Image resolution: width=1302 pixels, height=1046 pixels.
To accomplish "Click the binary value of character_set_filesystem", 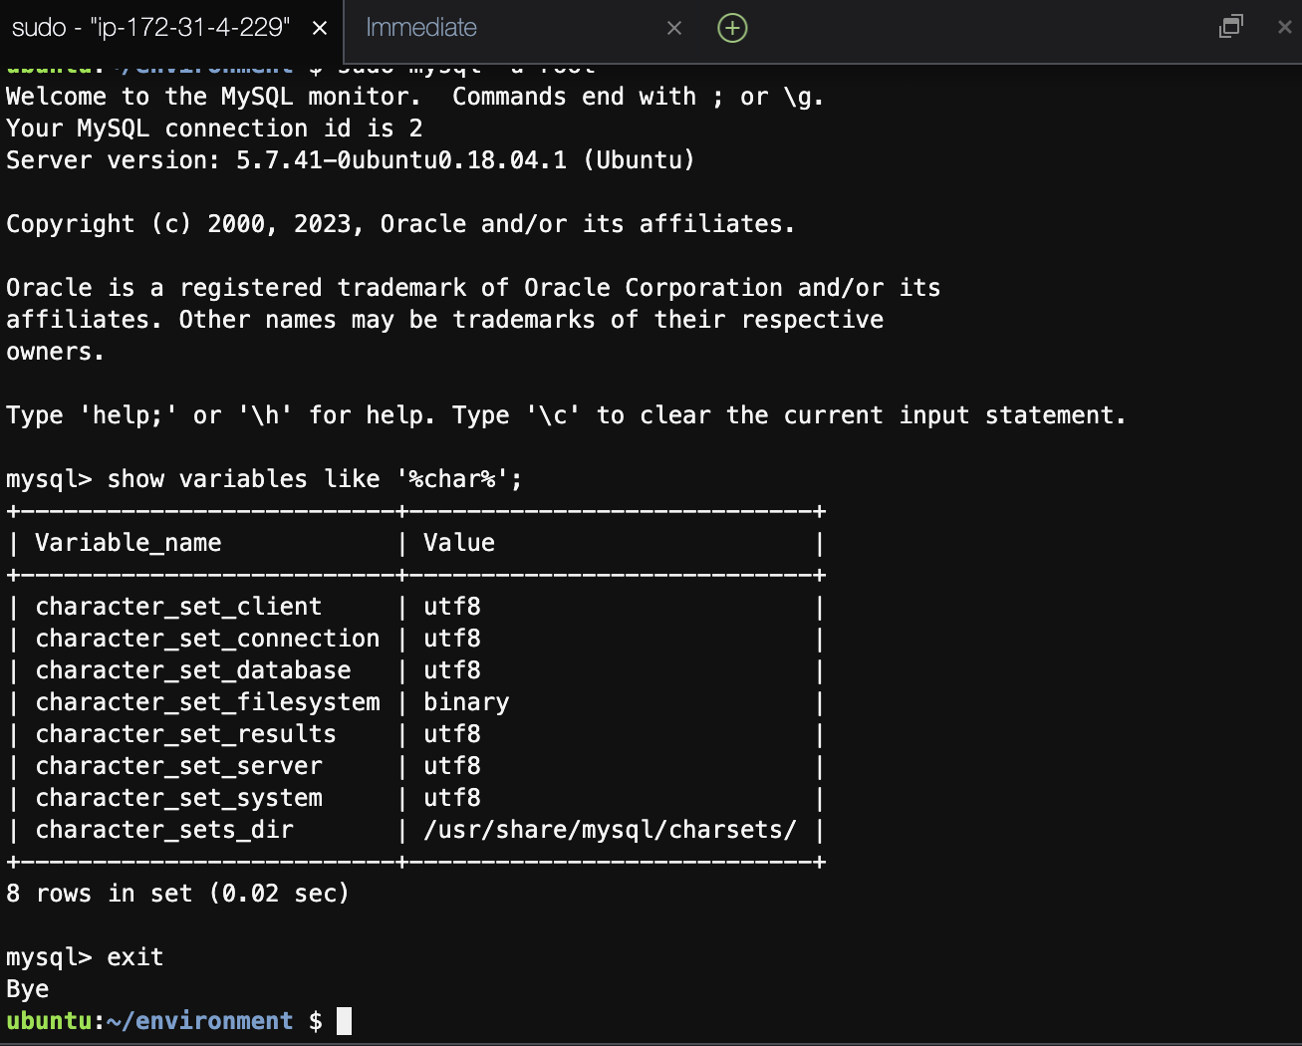I will point(466,701).
